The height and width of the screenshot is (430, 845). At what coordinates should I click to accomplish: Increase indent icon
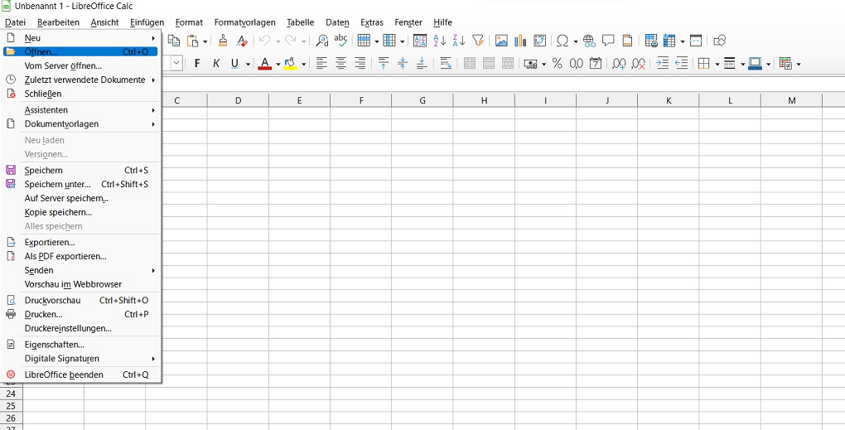tap(662, 64)
